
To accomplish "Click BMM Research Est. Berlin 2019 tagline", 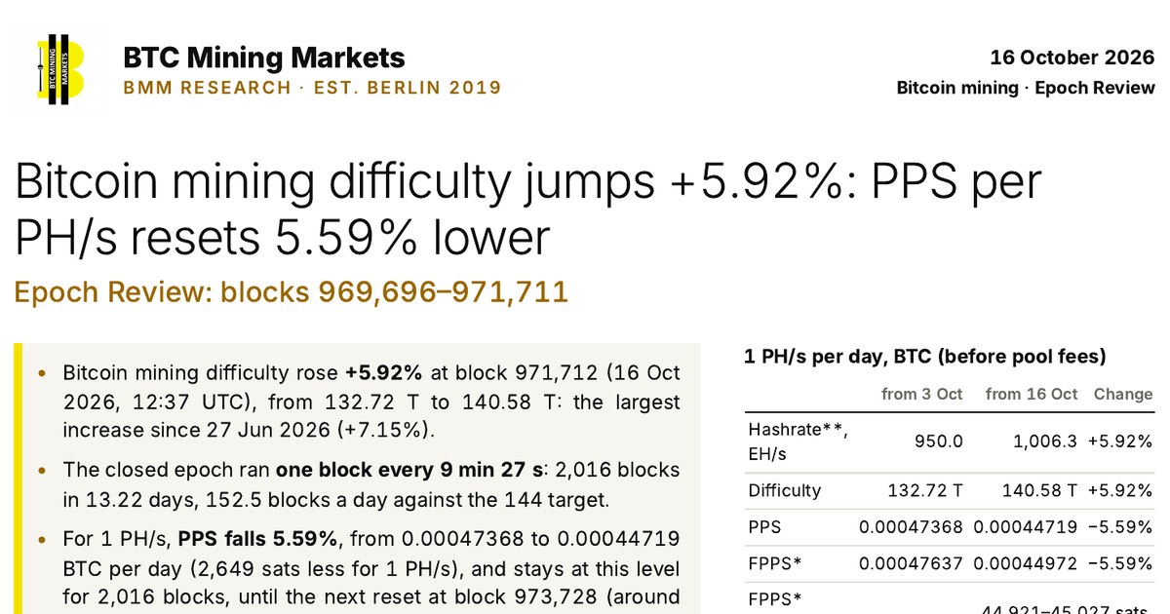I will 312,88.
